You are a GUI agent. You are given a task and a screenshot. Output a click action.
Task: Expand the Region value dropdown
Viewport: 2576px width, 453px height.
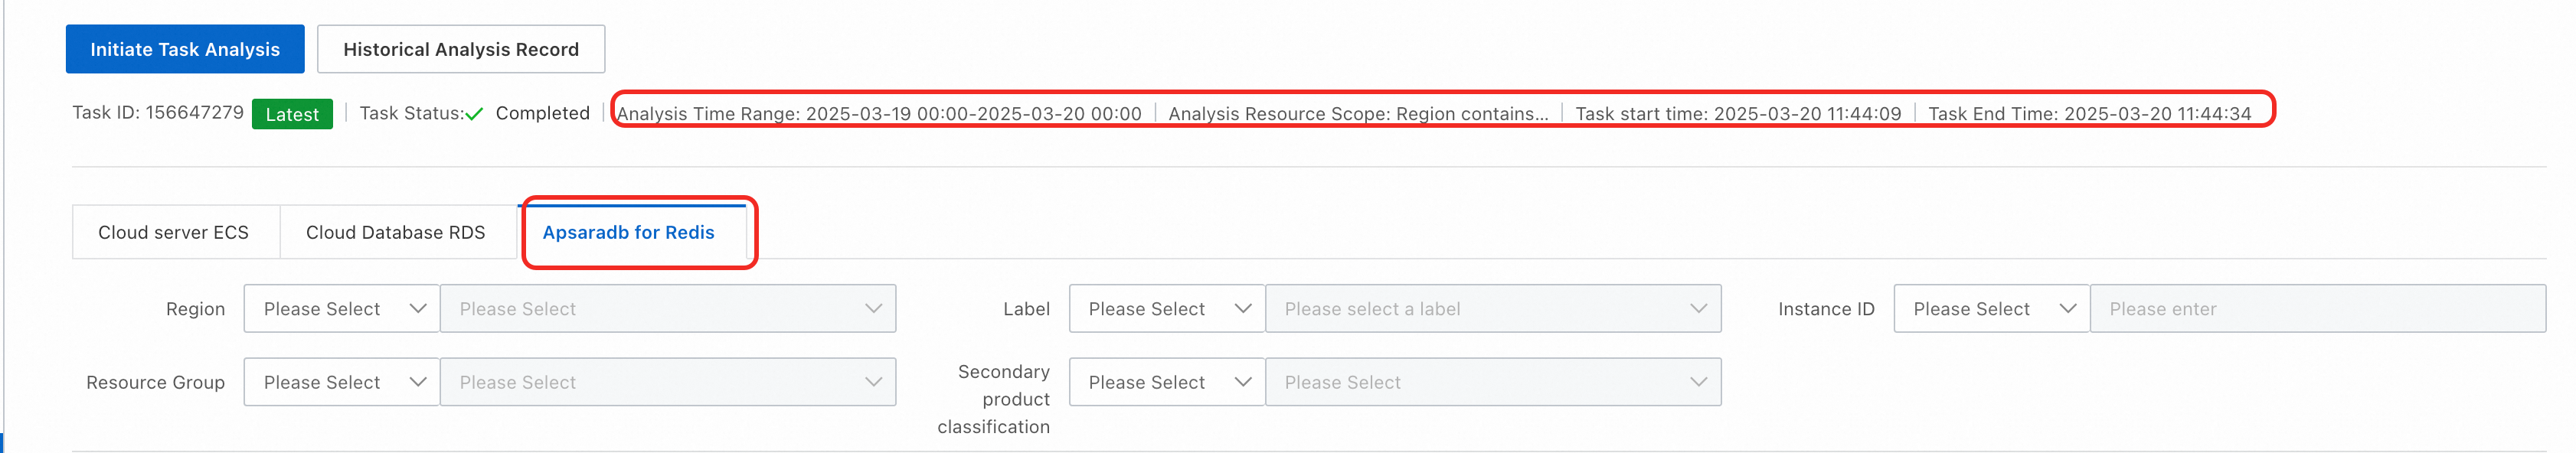[x=667, y=309]
